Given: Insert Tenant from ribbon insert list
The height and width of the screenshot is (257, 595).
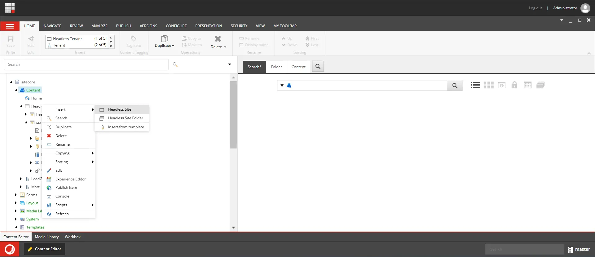Looking at the screenshot, I should [77, 45].
